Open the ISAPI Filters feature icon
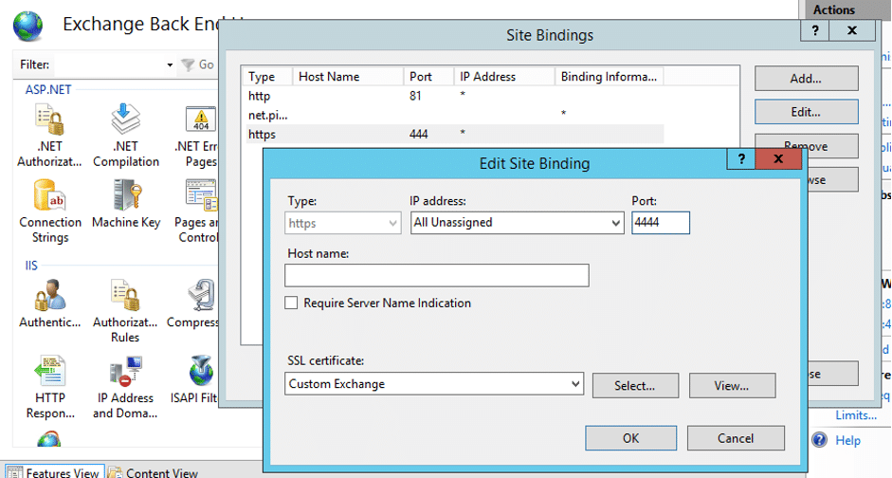The width and height of the screenshot is (892, 478). (201, 371)
